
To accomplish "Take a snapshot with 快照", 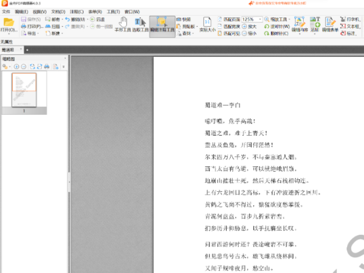I will pyautogui.click(x=183, y=19).
